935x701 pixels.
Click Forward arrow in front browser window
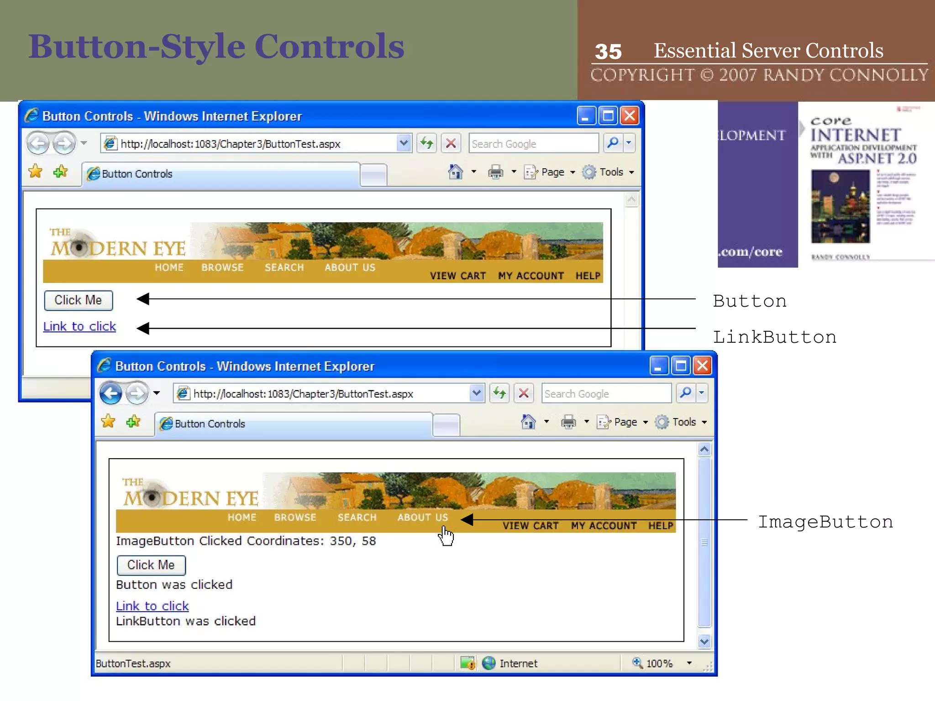tap(137, 393)
